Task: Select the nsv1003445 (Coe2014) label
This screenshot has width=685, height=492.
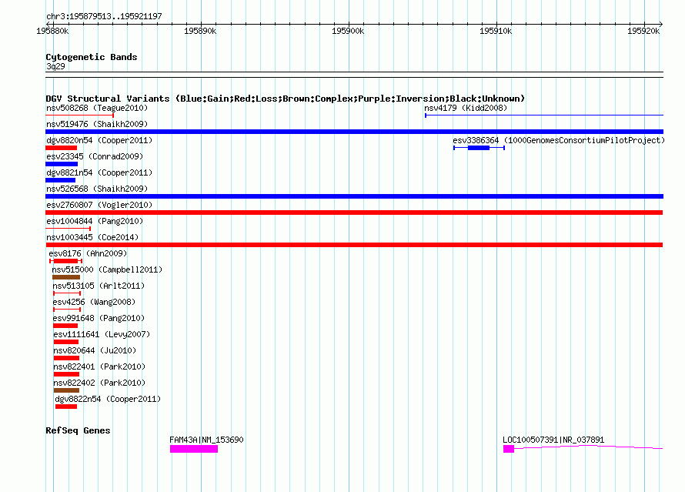Action: tap(92, 237)
